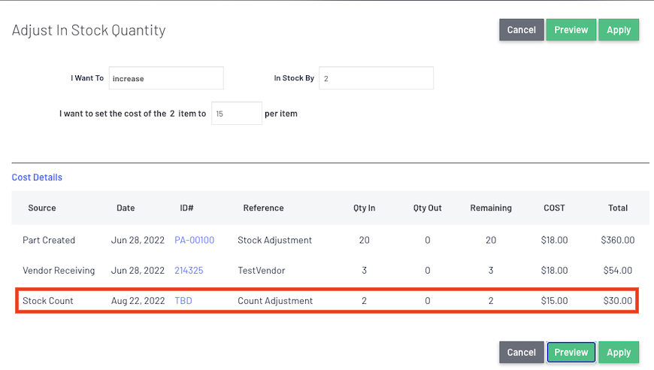The width and height of the screenshot is (654, 370).
Task: Click the top Cancel button
Action: tap(522, 29)
